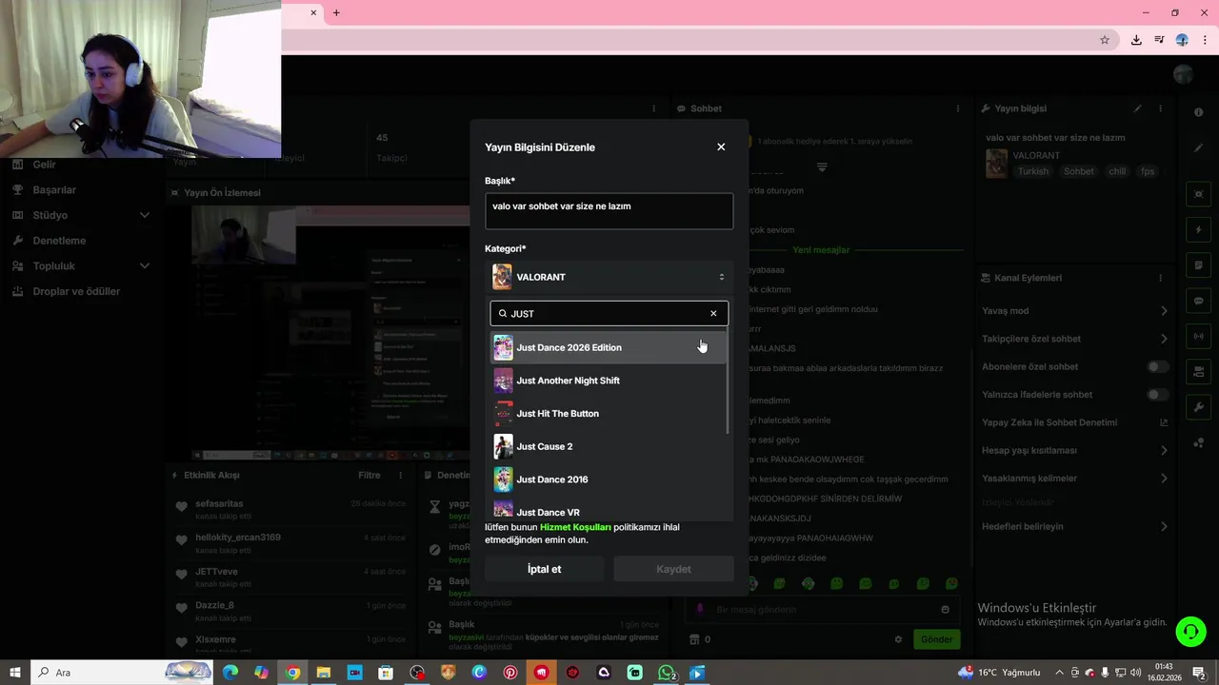The image size is (1219, 685).
Task: Open Kanal Eylemleri three-dot menu
Action: click(x=1161, y=278)
